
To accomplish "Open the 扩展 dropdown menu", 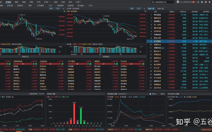I will (47, 2).
